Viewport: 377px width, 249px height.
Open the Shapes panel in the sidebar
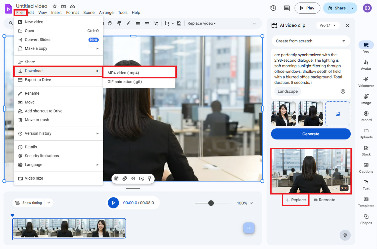pos(366,219)
